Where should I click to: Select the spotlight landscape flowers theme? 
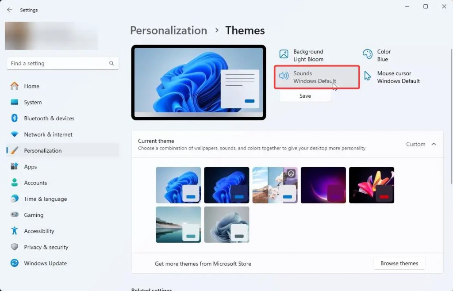coord(275,185)
